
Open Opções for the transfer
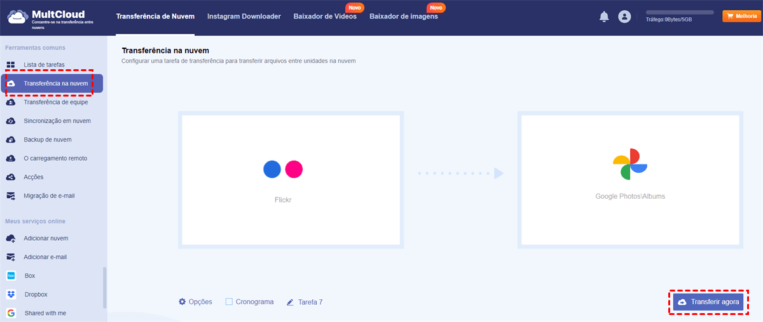(195, 302)
